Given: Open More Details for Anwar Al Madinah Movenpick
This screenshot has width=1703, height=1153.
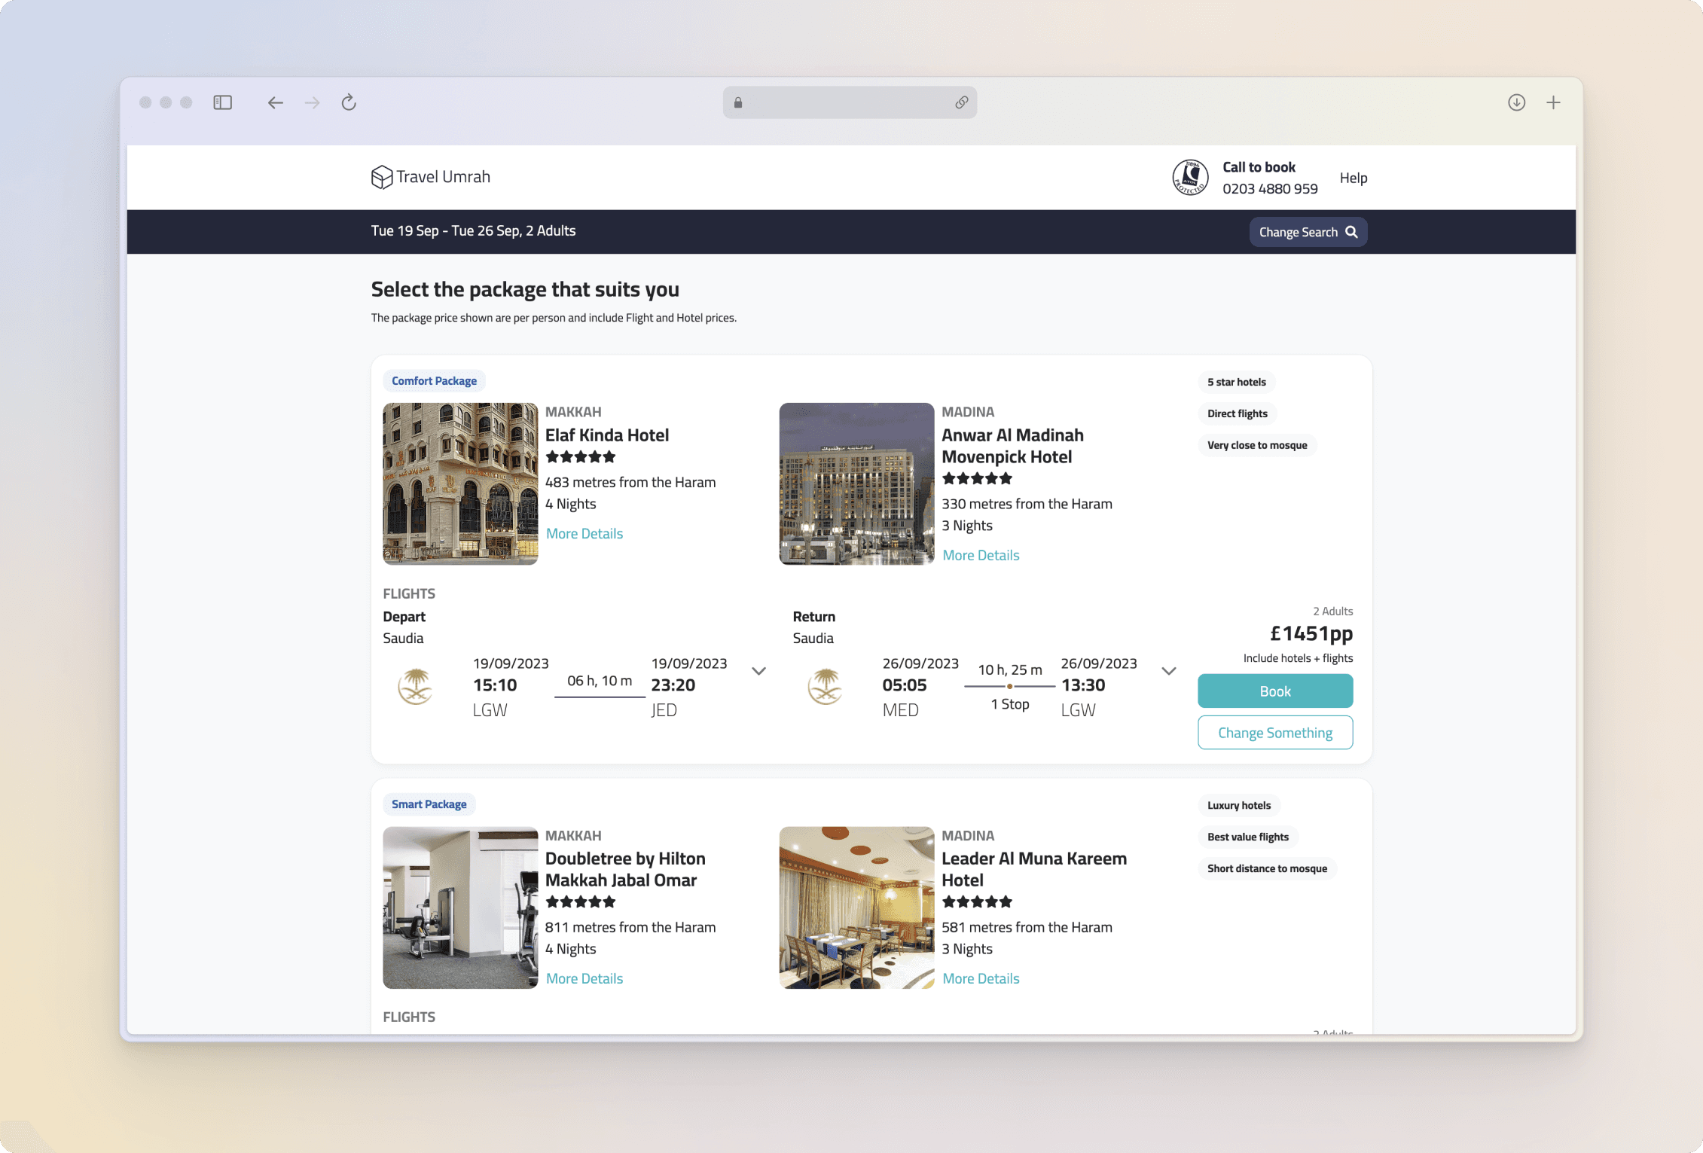Looking at the screenshot, I should pyautogui.click(x=981, y=555).
